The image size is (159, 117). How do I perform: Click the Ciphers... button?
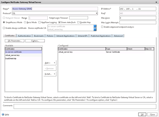tap(35, 41)
